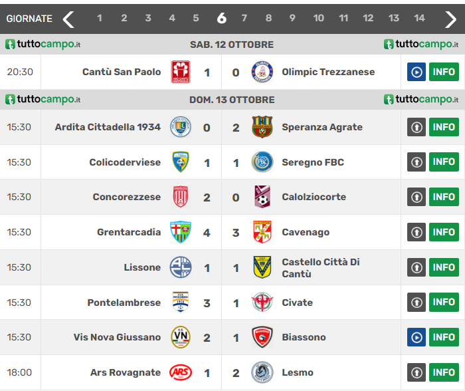This screenshot has width=465, height=391.
Task: Click upload icon for Ars Rovagnate vs Lesmo
Action: click(416, 372)
